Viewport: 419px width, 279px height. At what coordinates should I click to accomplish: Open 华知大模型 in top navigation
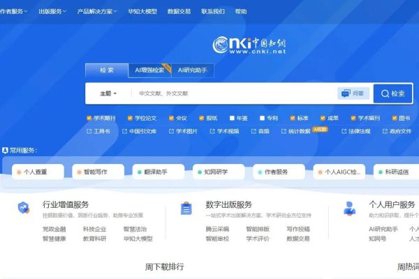[x=142, y=11]
